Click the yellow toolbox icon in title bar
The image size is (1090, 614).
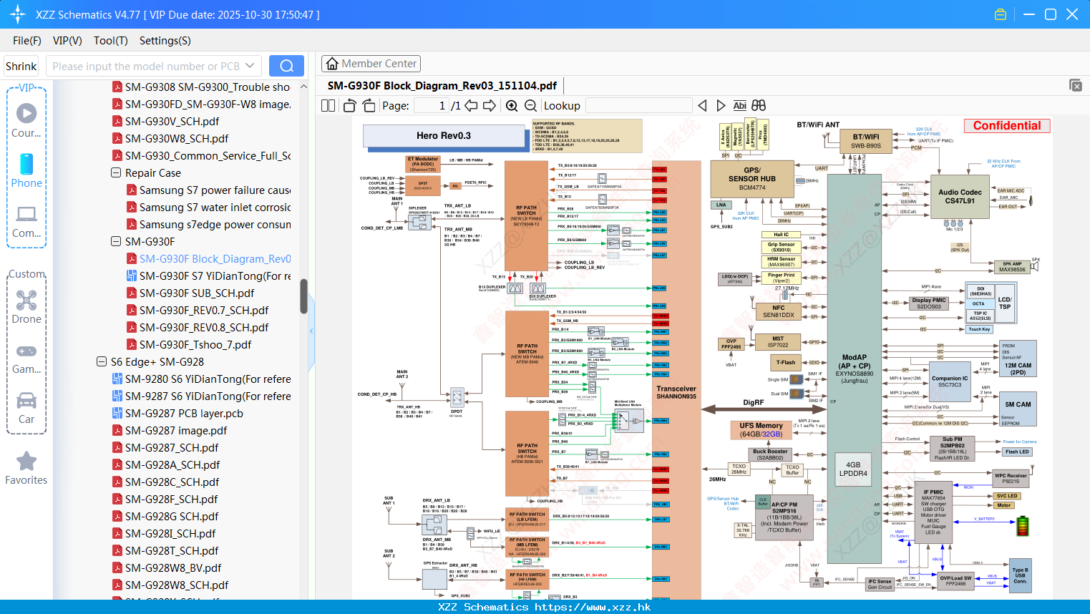[x=1001, y=14]
